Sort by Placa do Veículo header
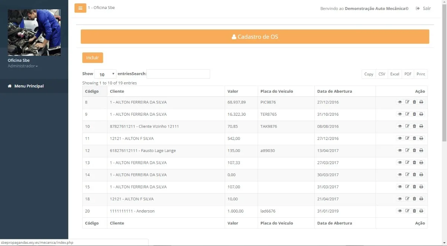This screenshot has width=447, height=246. pos(286,91)
